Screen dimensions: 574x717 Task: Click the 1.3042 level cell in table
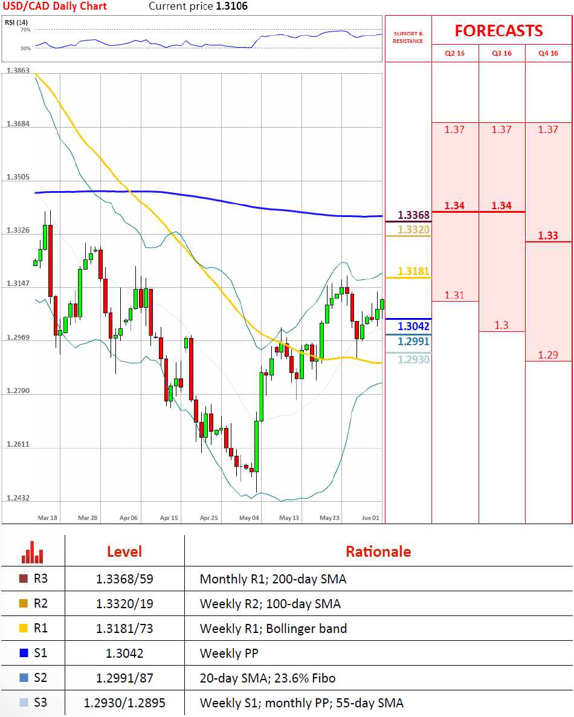pyautogui.click(x=124, y=653)
